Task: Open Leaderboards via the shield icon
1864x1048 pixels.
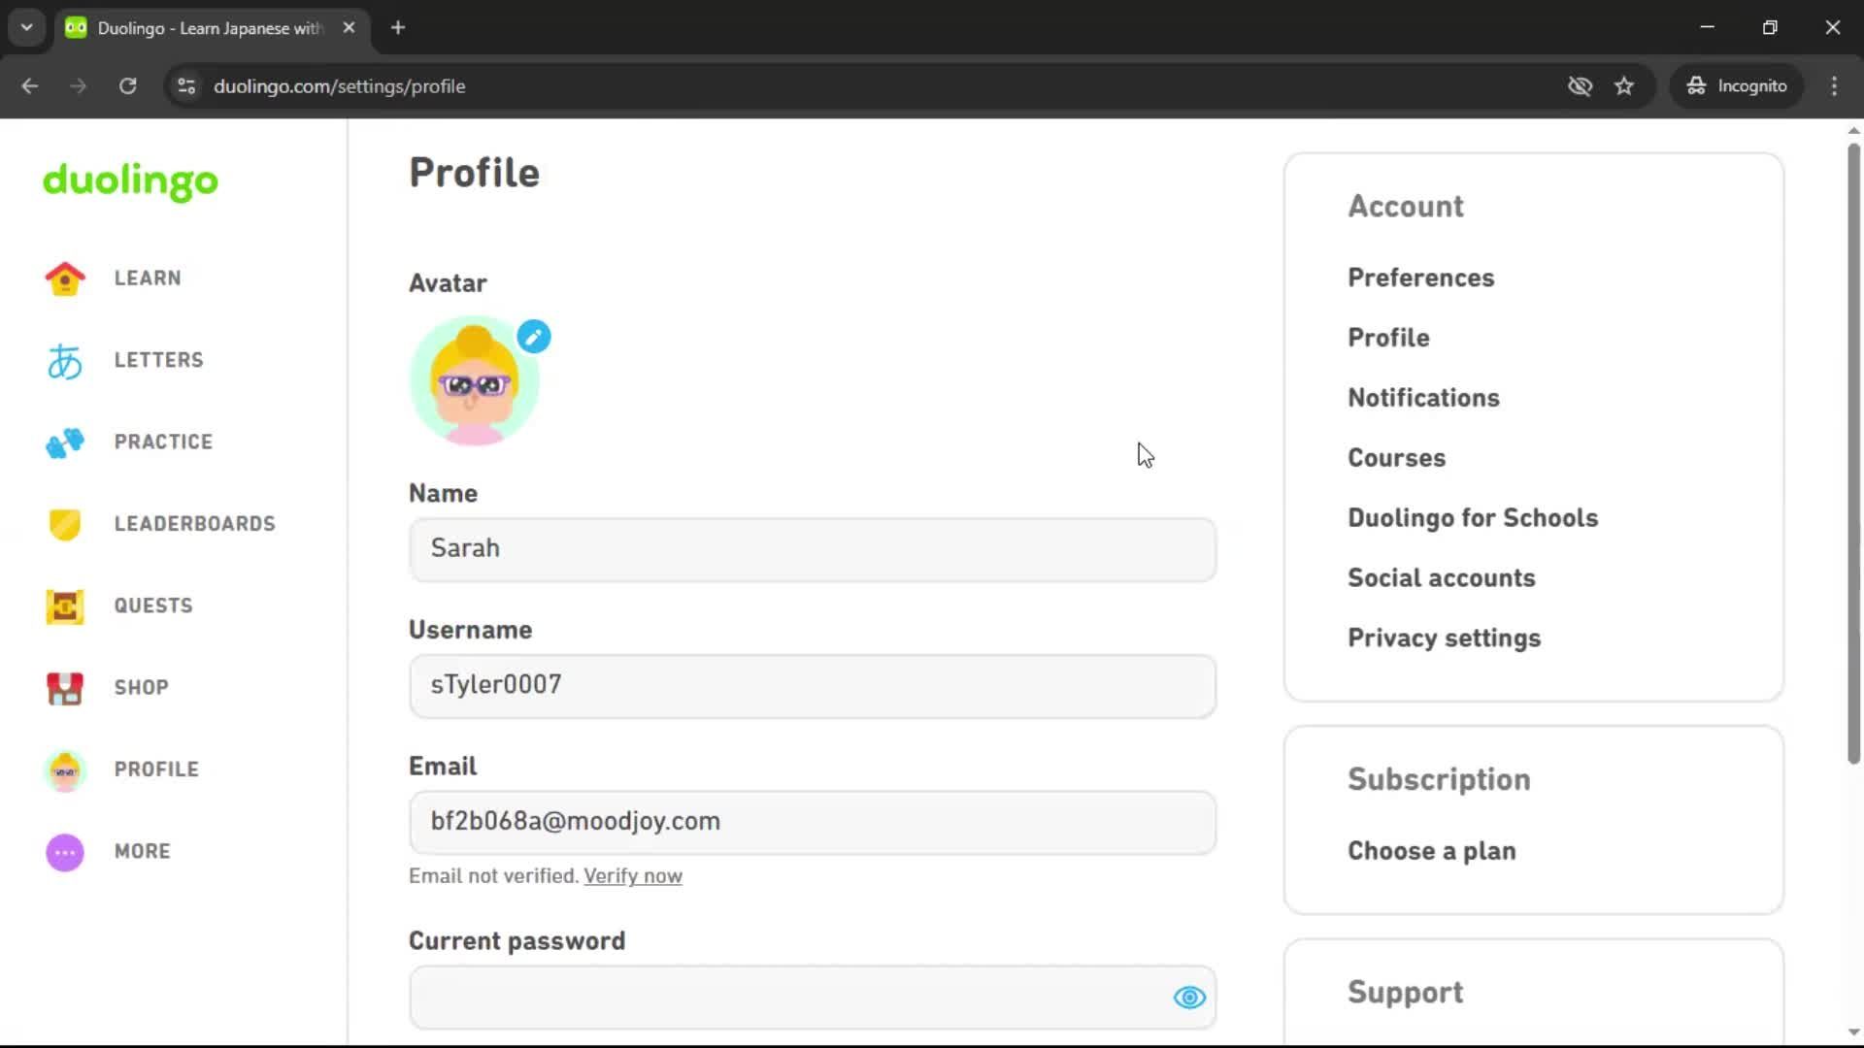Action: [x=64, y=524]
